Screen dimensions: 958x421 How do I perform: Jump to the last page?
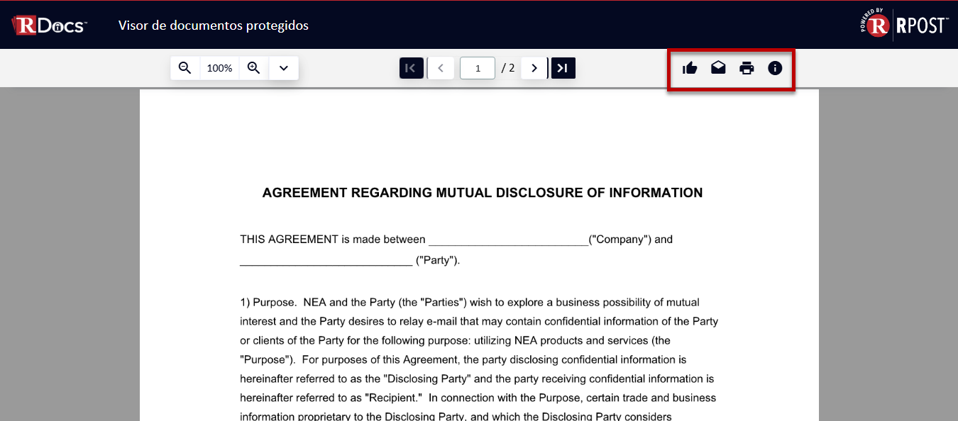point(563,68)
